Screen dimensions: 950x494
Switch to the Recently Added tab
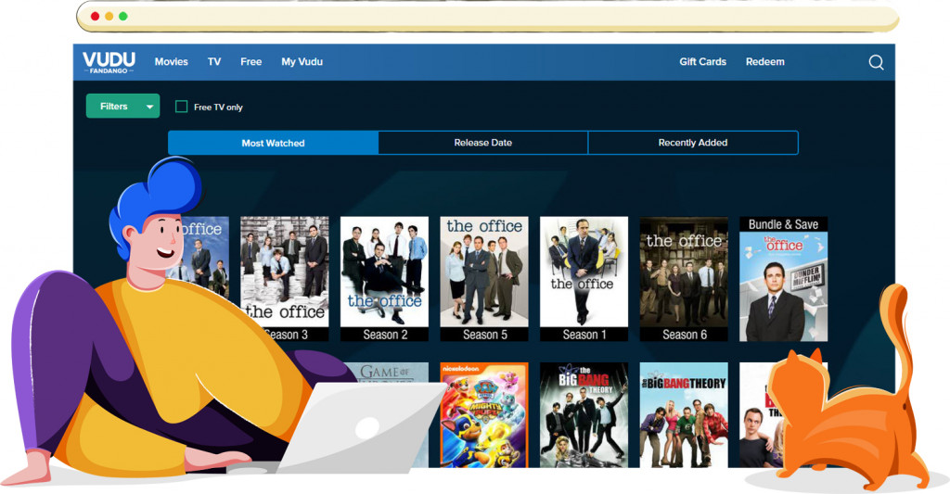click(693, 143)
